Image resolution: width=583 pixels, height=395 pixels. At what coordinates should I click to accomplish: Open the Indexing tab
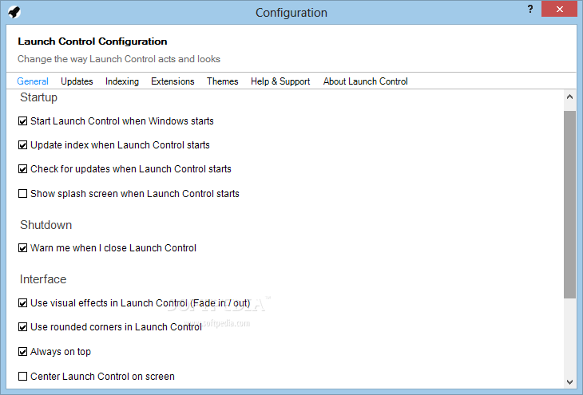tap(122, 81)
